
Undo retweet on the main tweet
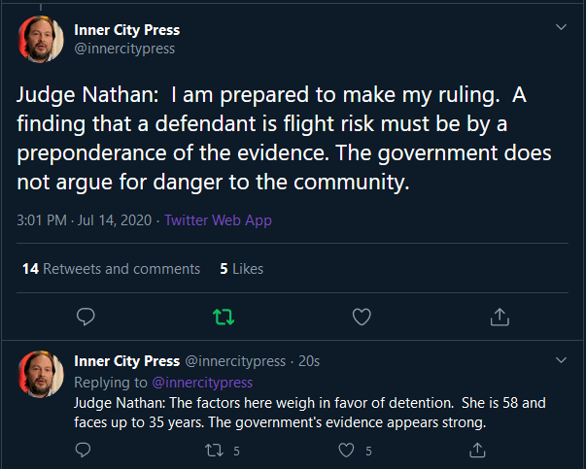point(223,317)
